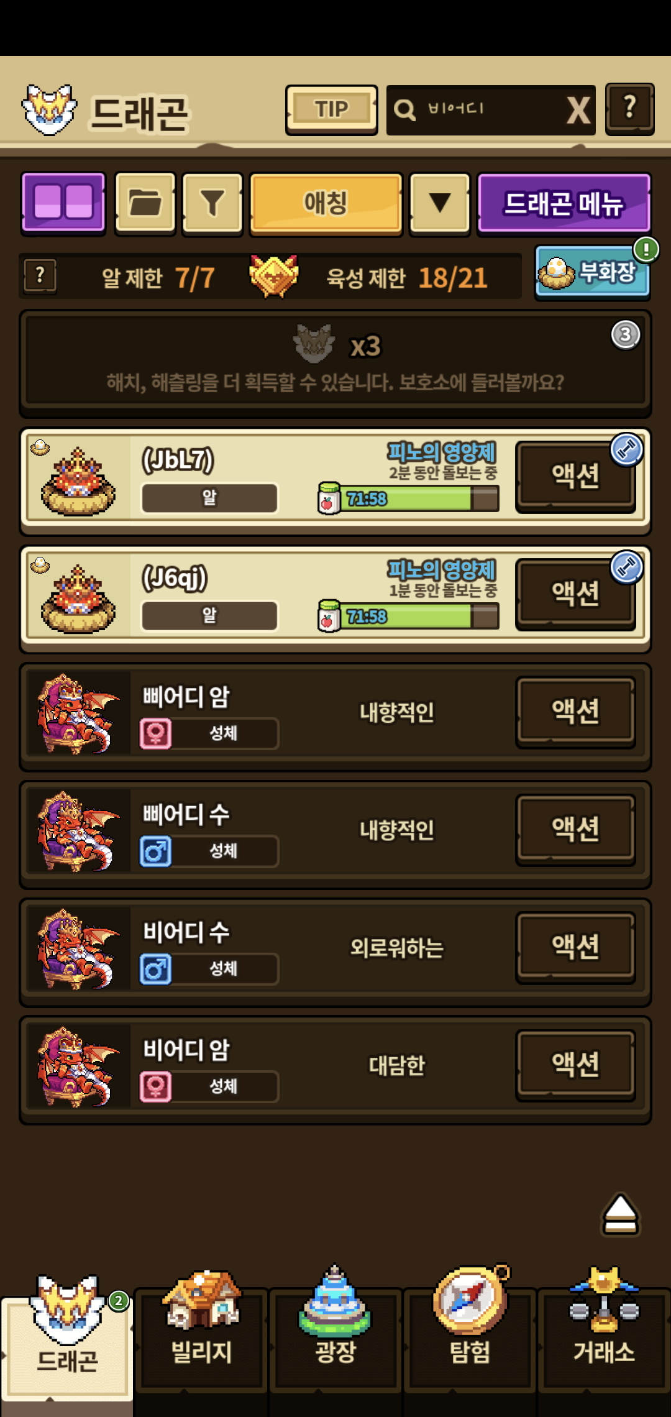The height and width of the screenshot is (1417, 671).
Task: Open the funnel filter options
Action: click(x=212, y=203)
